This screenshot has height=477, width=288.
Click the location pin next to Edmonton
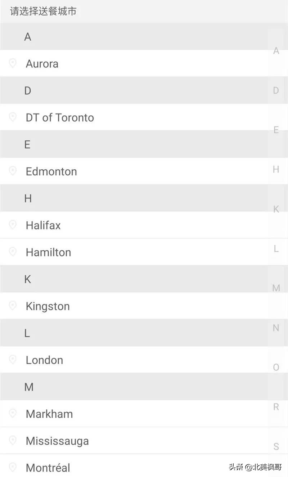point(13,171)
